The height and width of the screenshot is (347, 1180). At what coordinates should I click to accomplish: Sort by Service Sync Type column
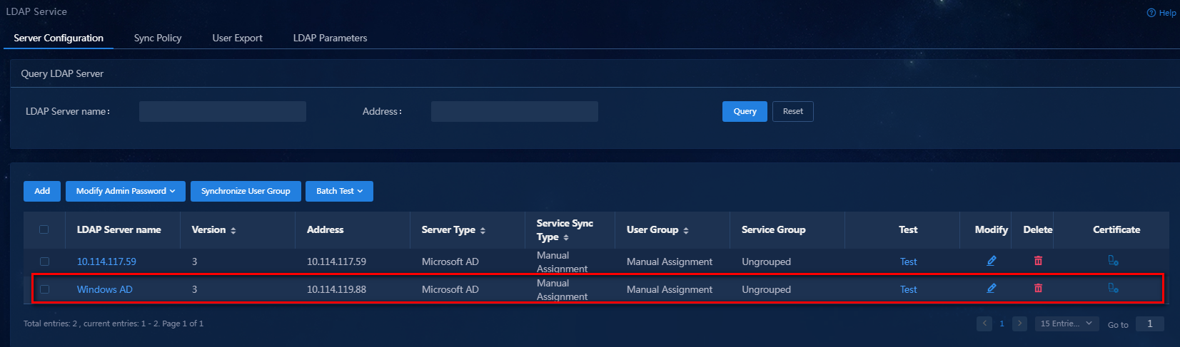point(566,237)
